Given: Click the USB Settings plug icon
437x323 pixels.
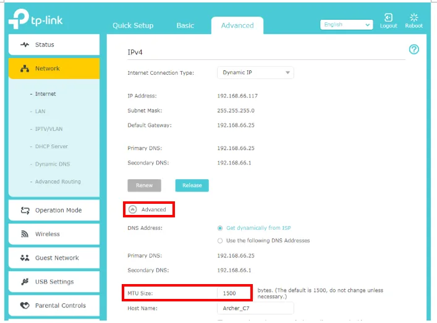Looking at the screenshot, I should pyautogui.click(x=25, y=282).
